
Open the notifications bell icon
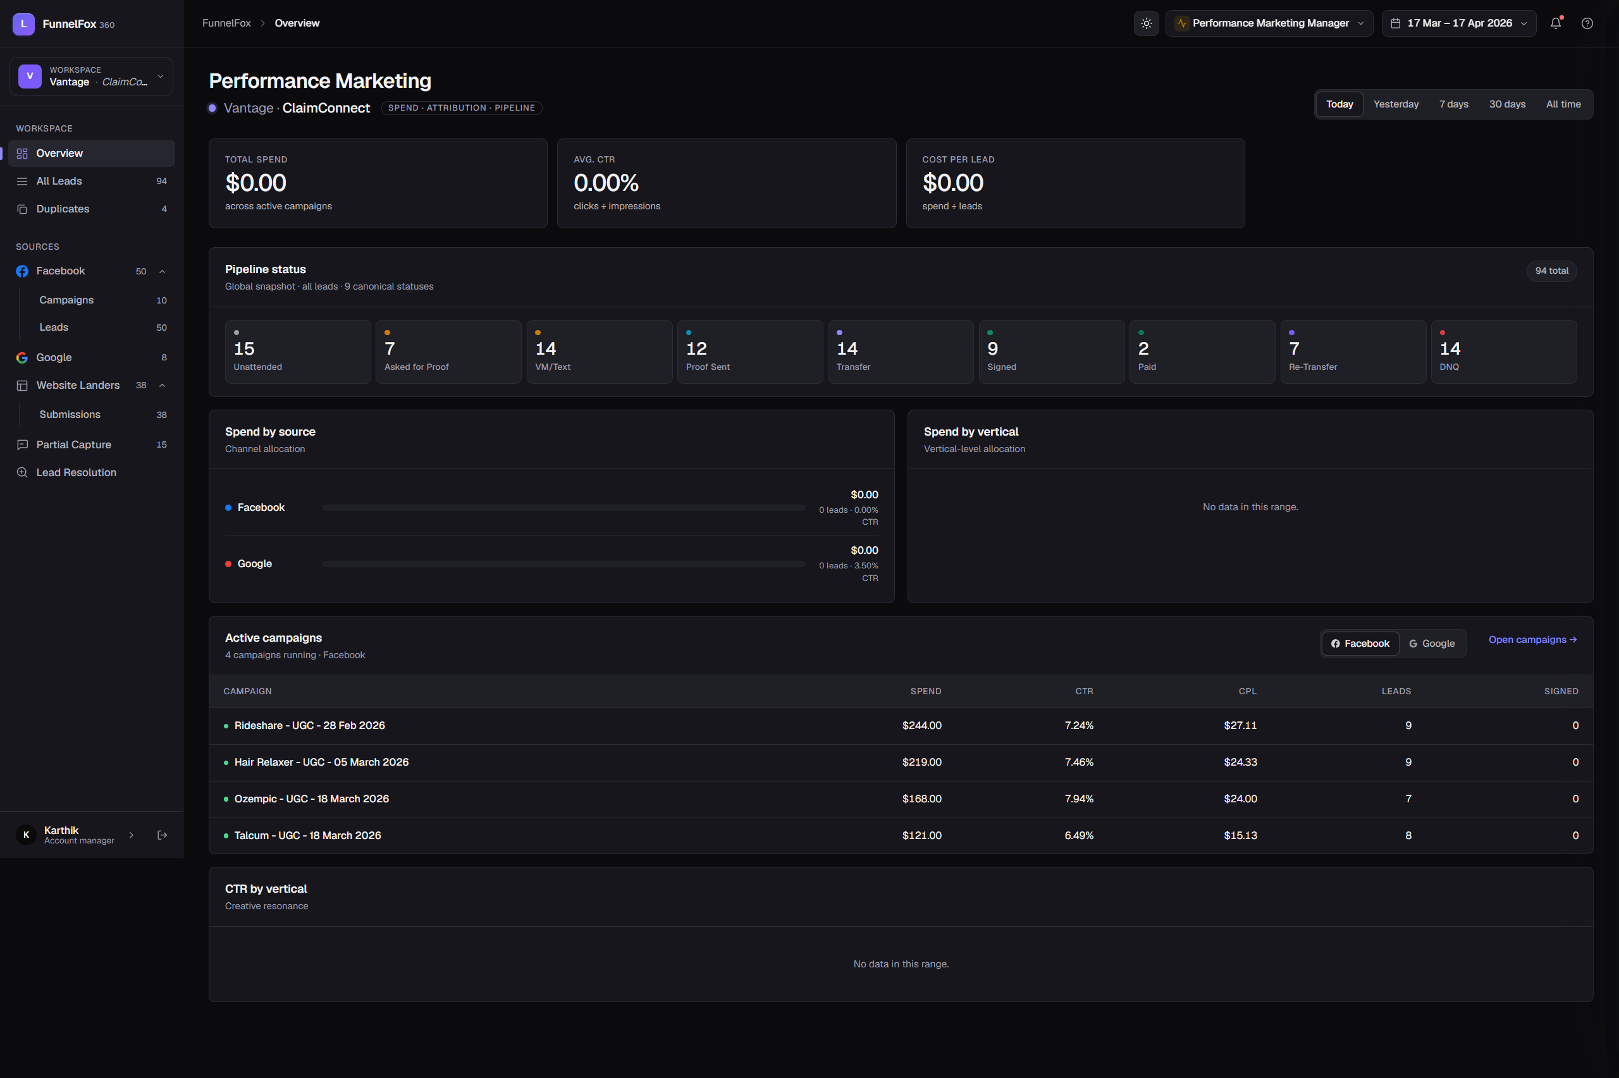pos(1556,23)
